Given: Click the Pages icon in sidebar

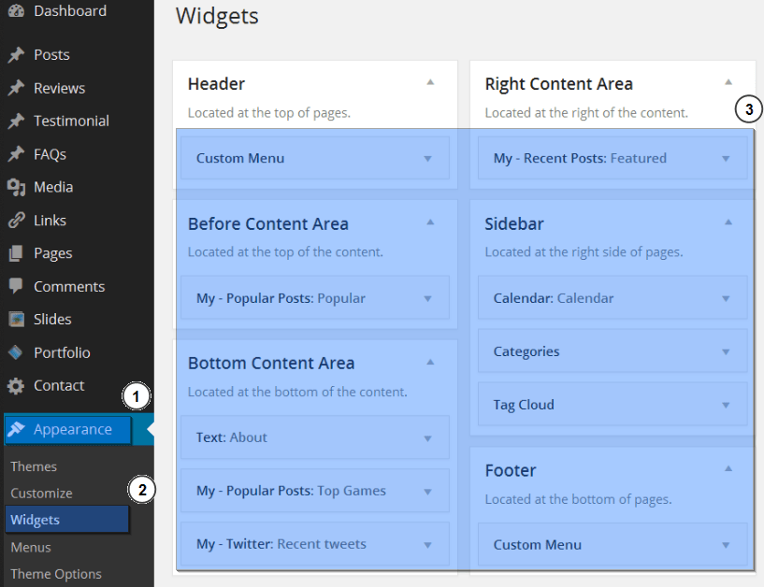Looking at the screenshot, I should pos(16,253).
